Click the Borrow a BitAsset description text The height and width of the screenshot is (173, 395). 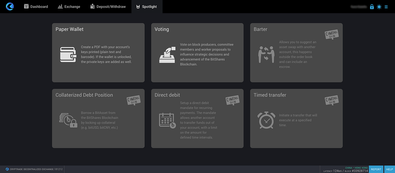click(x=100, y=120)
